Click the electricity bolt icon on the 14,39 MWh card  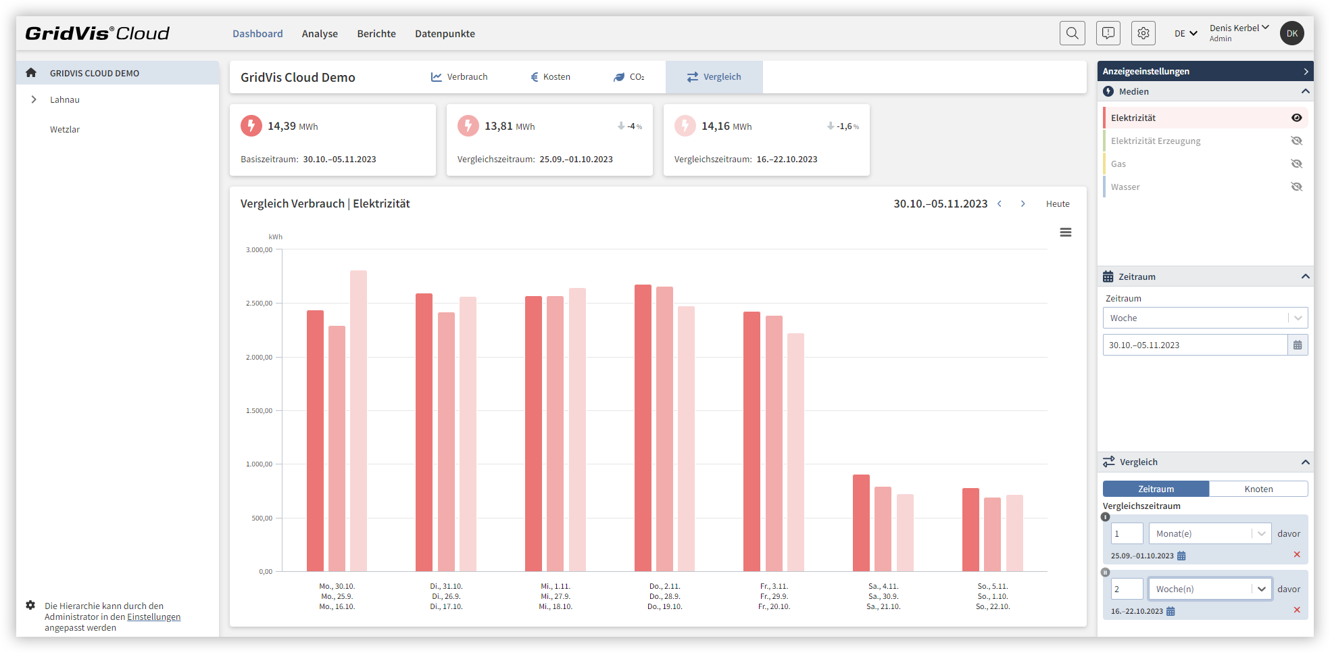251,126
